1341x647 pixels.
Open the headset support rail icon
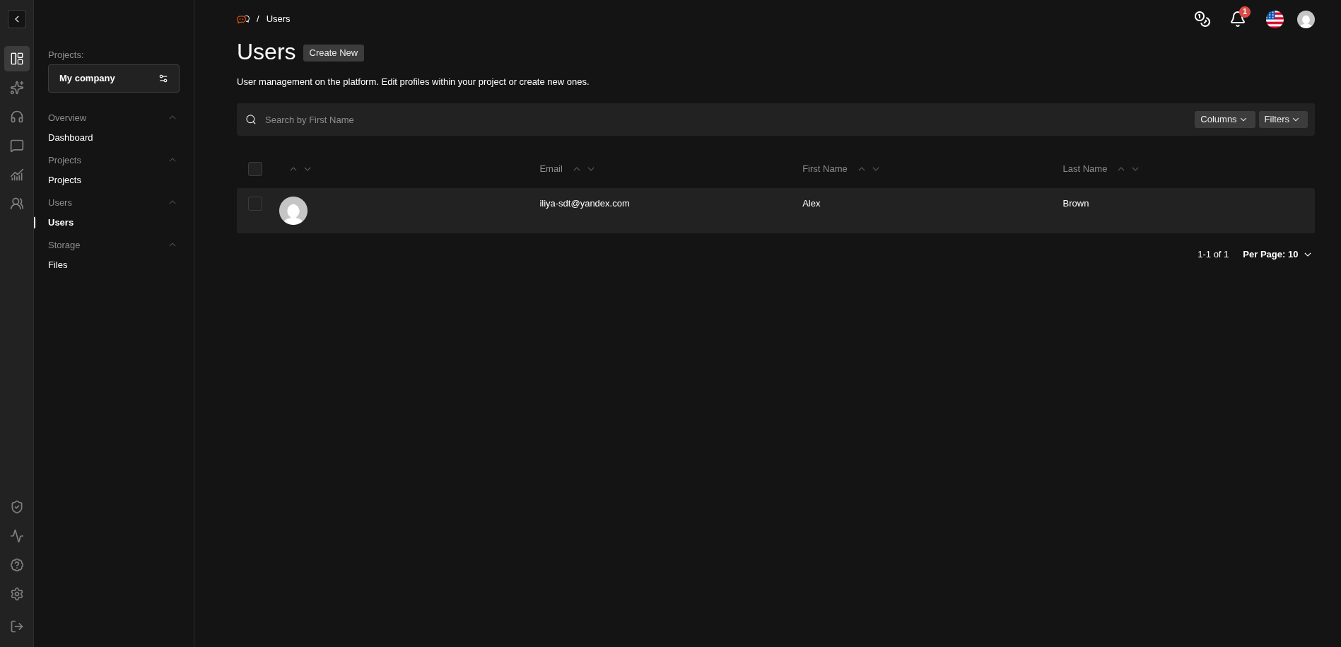tap(17, 117)
